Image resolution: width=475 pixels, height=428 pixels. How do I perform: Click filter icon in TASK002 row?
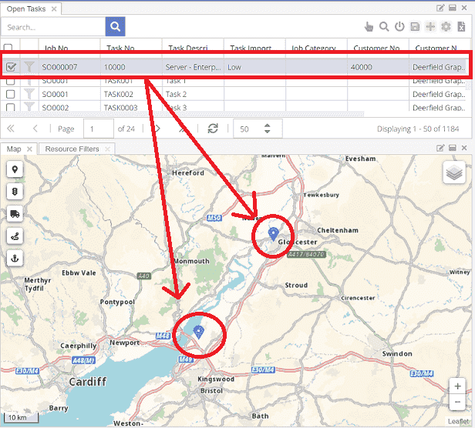29,94
